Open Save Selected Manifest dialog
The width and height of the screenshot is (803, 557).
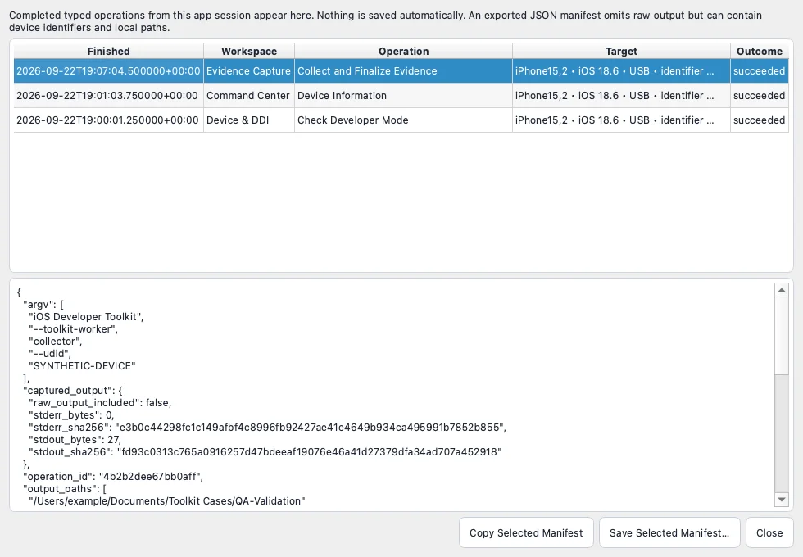[669, 532]
